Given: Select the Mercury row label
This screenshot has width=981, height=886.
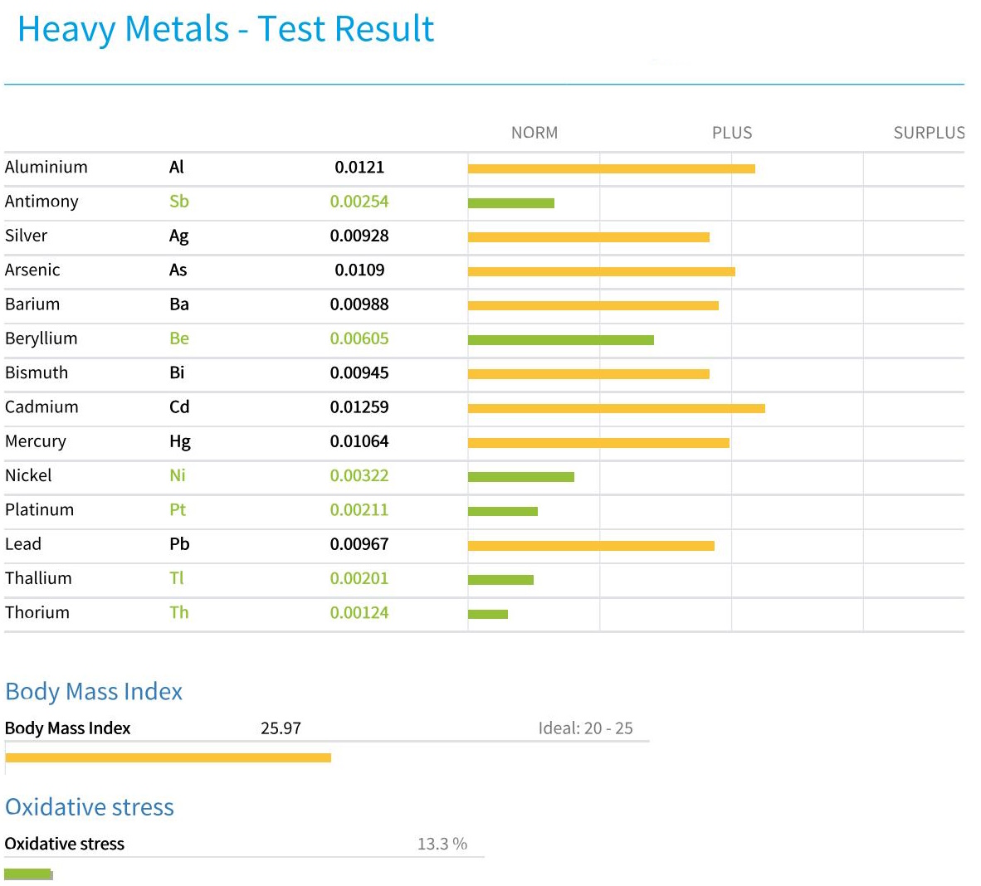Looking at the screenshot, I should [x=36, y=441].
